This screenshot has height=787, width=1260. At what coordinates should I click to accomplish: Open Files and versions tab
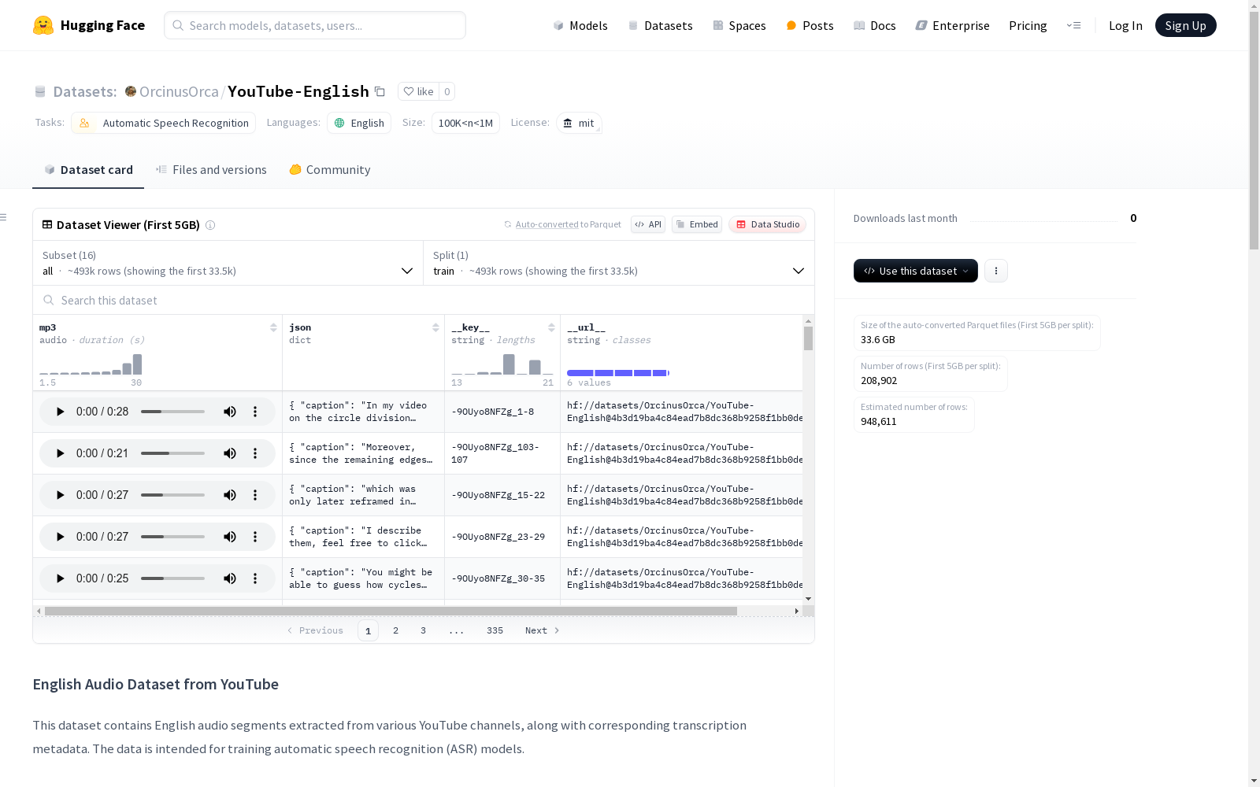click(211, 170)
